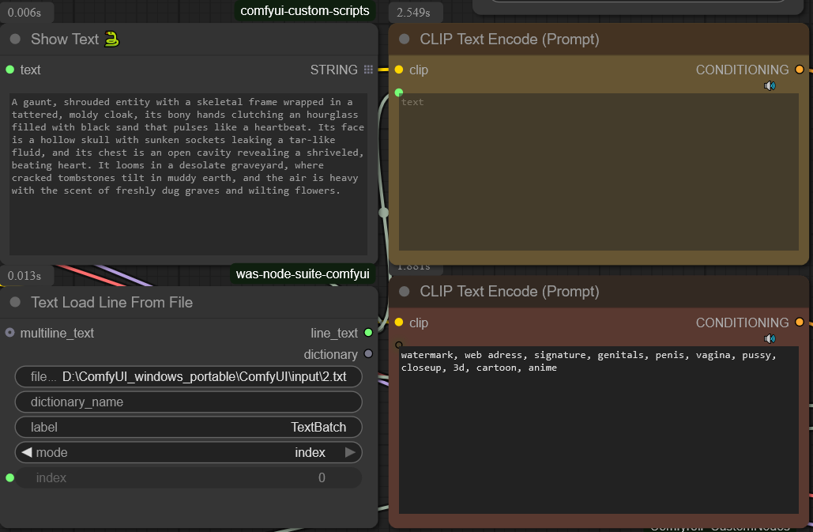Click the label TextBatch field
The width and height of the screenshot is (813, 532).
[188, 427]
